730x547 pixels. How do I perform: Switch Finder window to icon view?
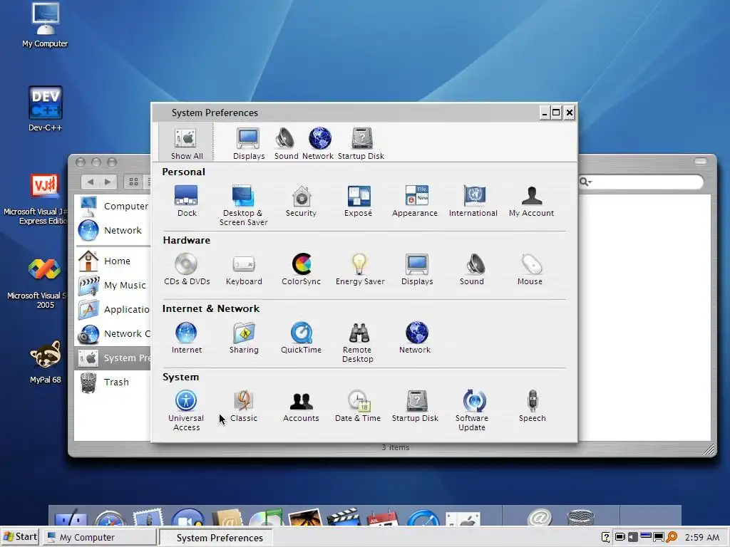(133, 182)
